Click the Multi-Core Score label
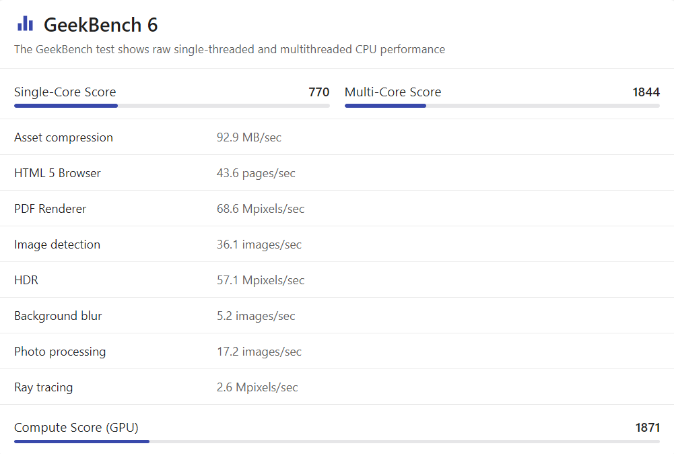The height and width of the screenshot is (454, 674). (x=393, y=92)
